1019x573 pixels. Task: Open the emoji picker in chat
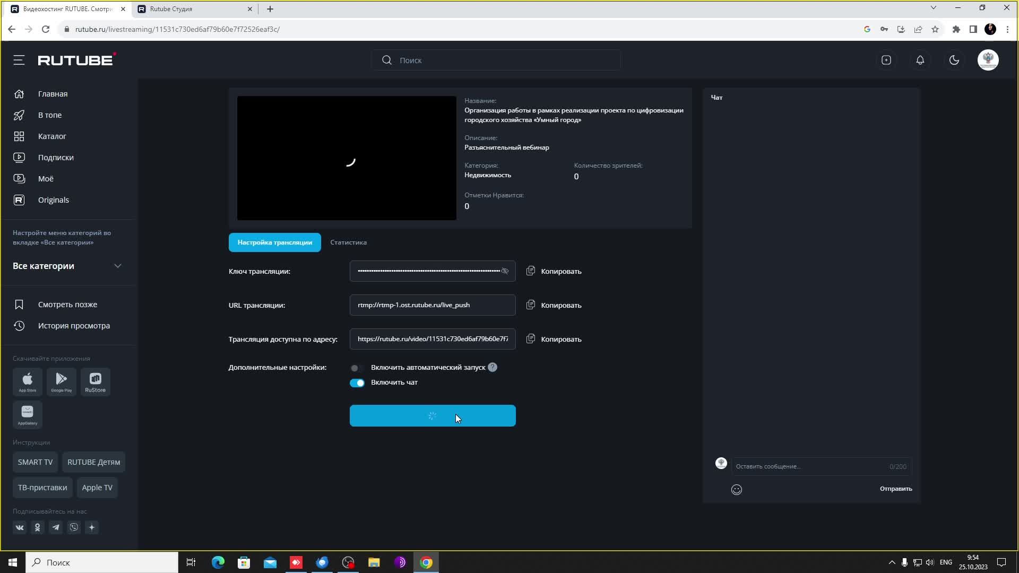pos(737,490)
